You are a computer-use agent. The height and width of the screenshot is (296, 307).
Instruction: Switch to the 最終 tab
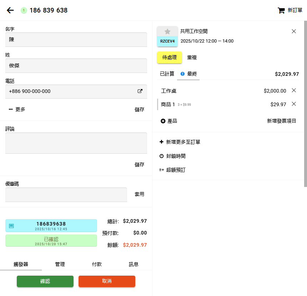(x=189, y=74)
